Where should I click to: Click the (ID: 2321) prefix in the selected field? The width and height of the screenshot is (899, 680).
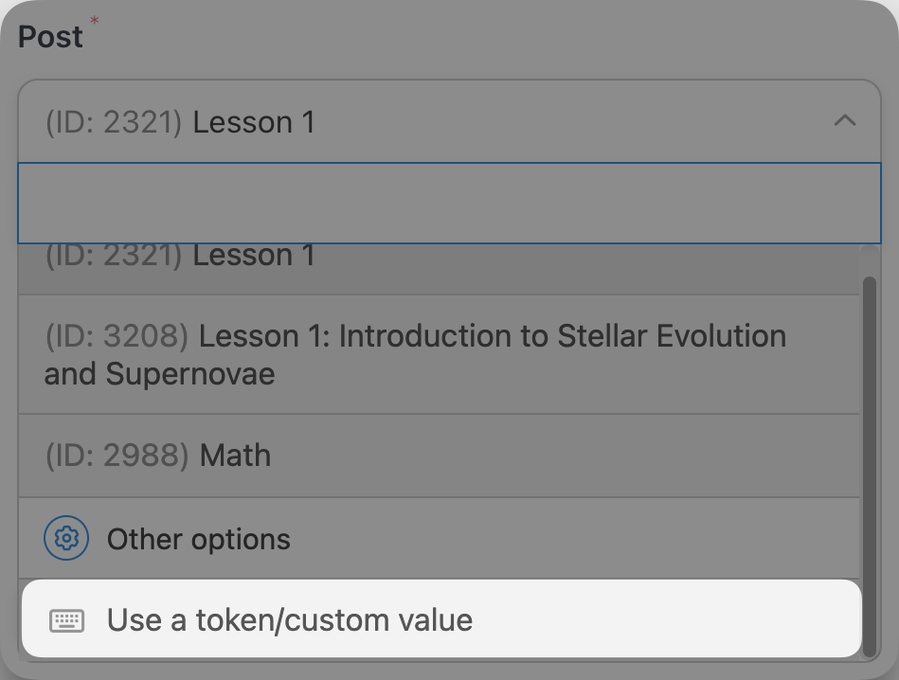(114, 122)
